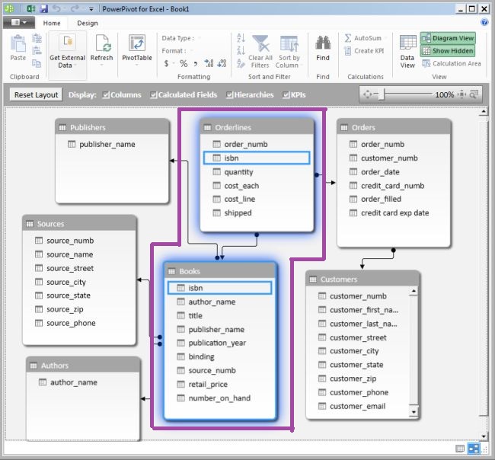Open Quick Access Toolbar customize arrow
495x460 pixels.
point(91,9)
